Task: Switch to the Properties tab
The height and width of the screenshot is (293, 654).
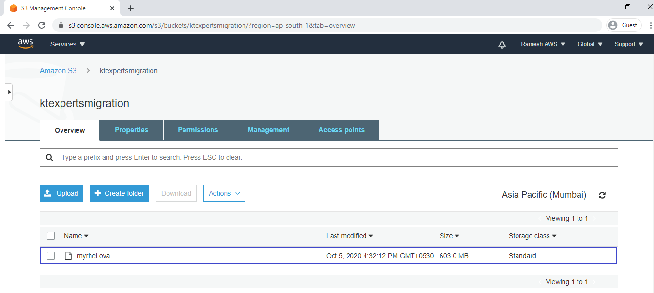Action: (x=132, y=130)
